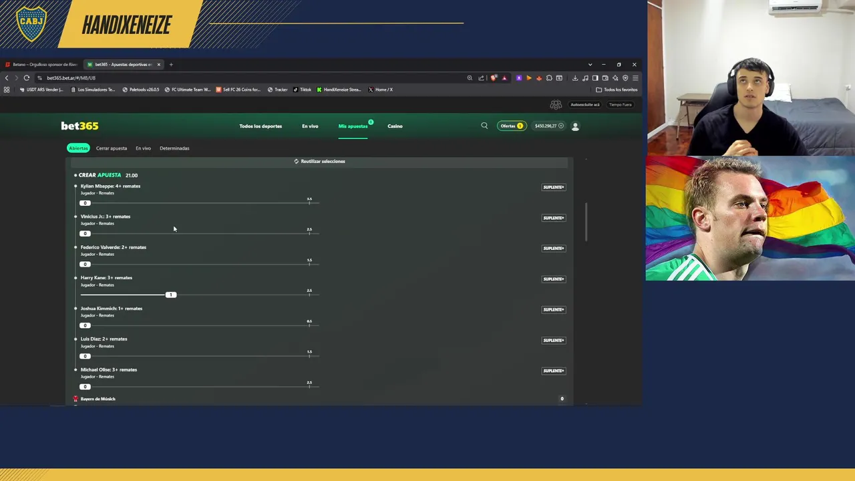Click SUPLENTE+ for Joshua Kimmich
The width and height of the screenshot is (855, 481).
click(x=553, y=310)
